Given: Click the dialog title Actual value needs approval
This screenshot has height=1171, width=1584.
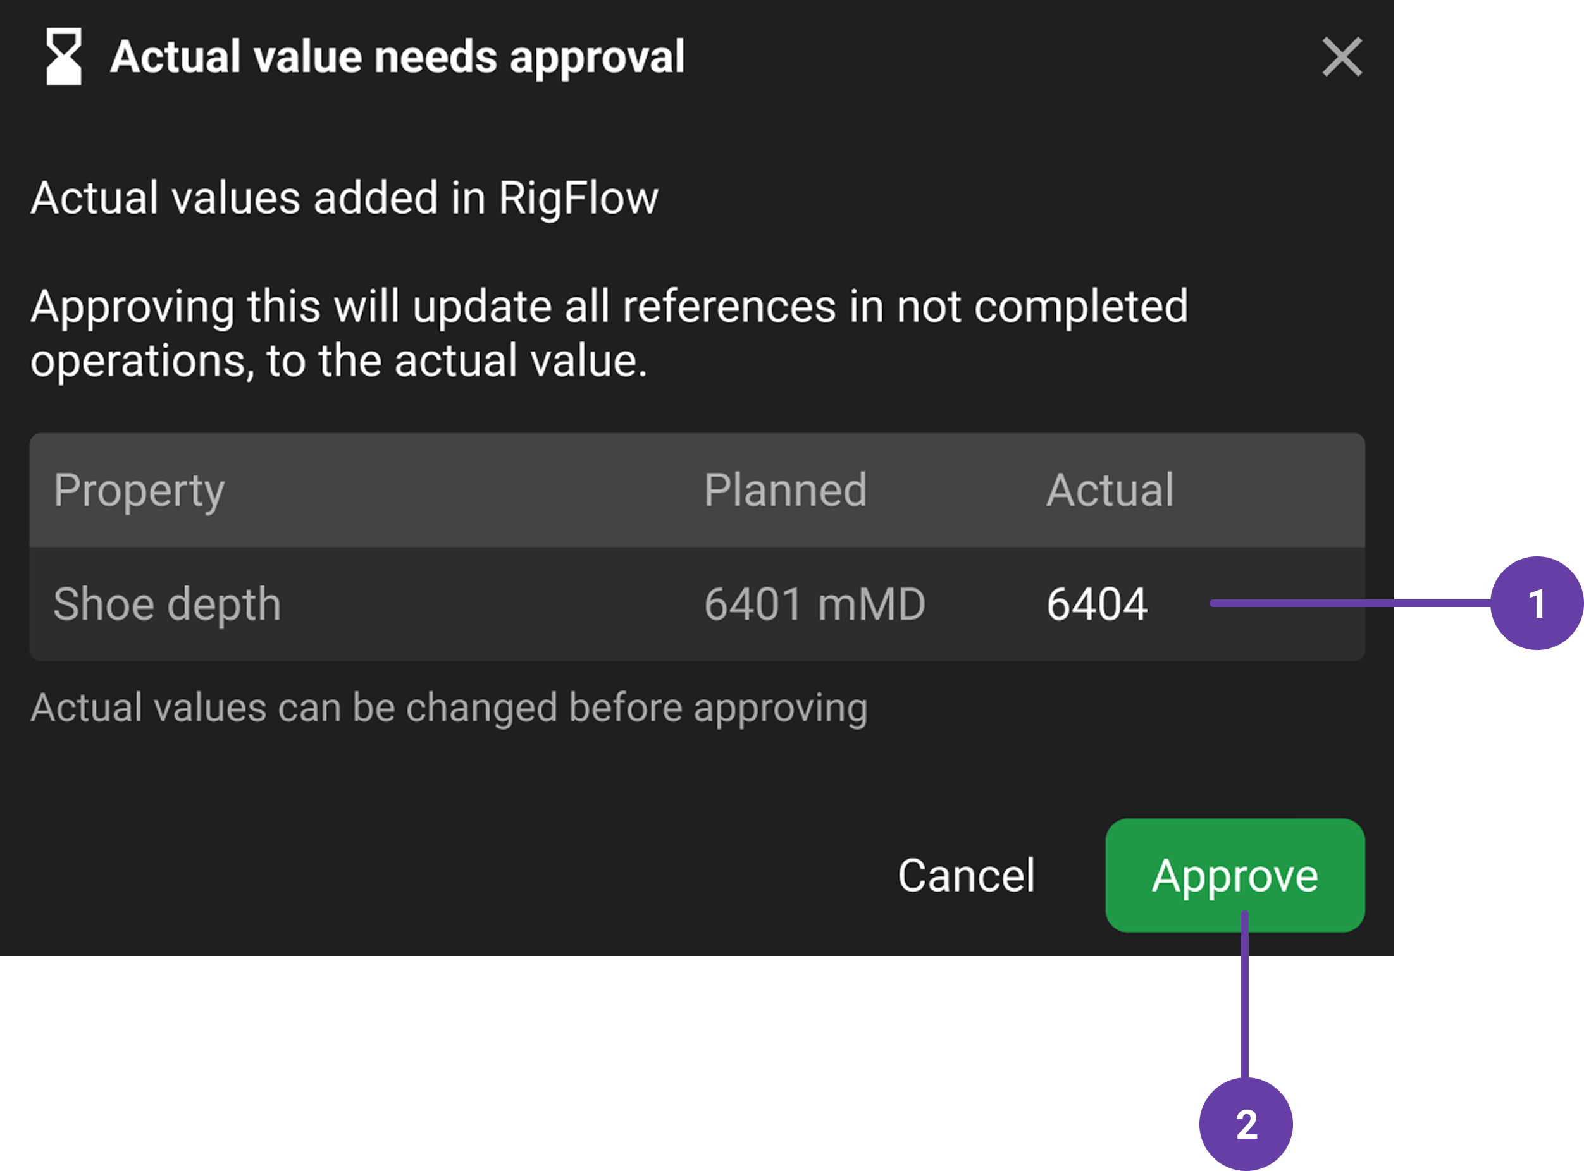Looking at the screenshot, I should click(399, 57).
